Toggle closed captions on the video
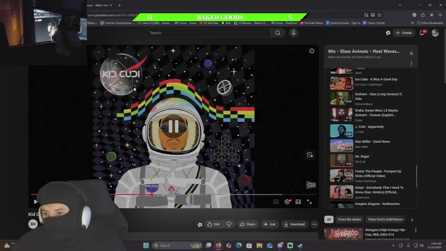The height and width of the screenshot is (251, 446). (276, 202)
